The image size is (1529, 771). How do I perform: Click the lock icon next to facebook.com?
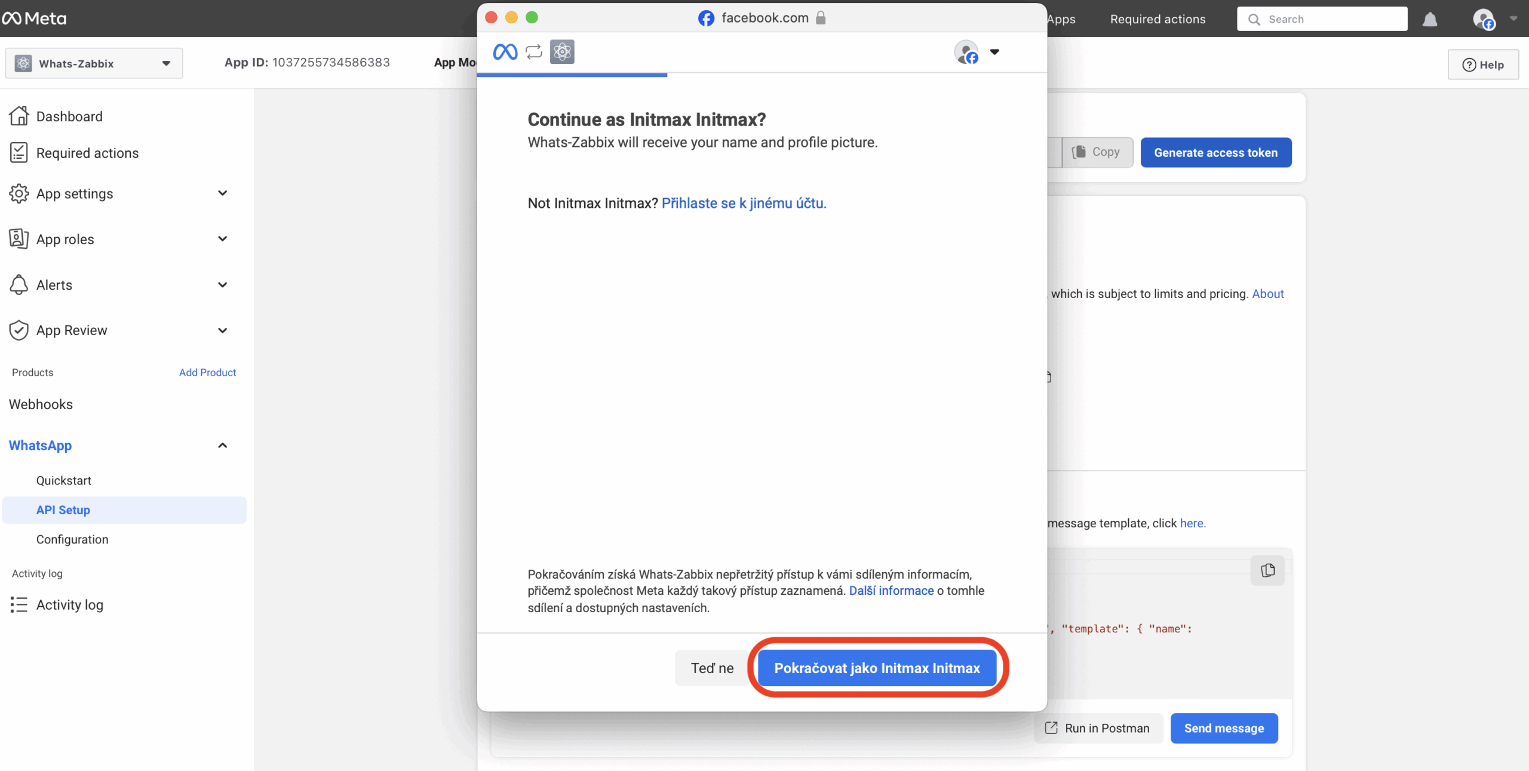pos(821,17)
